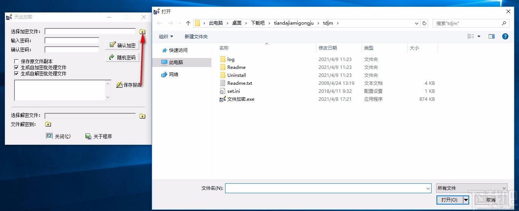Image resolution: width=519 pixels, height=211 pixels.
Task: Click forward arrow in Open dialog
Action: (171, 23)
